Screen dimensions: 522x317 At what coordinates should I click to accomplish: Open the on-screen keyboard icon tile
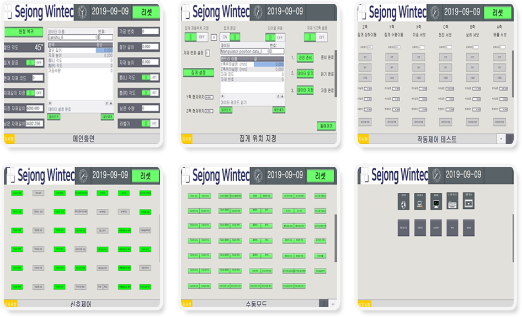click(x=452, y=204)
